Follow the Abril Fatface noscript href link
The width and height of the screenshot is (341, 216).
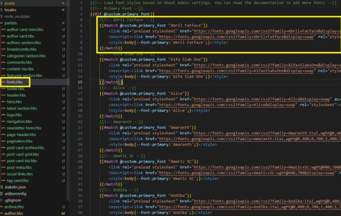coord(236,36)
